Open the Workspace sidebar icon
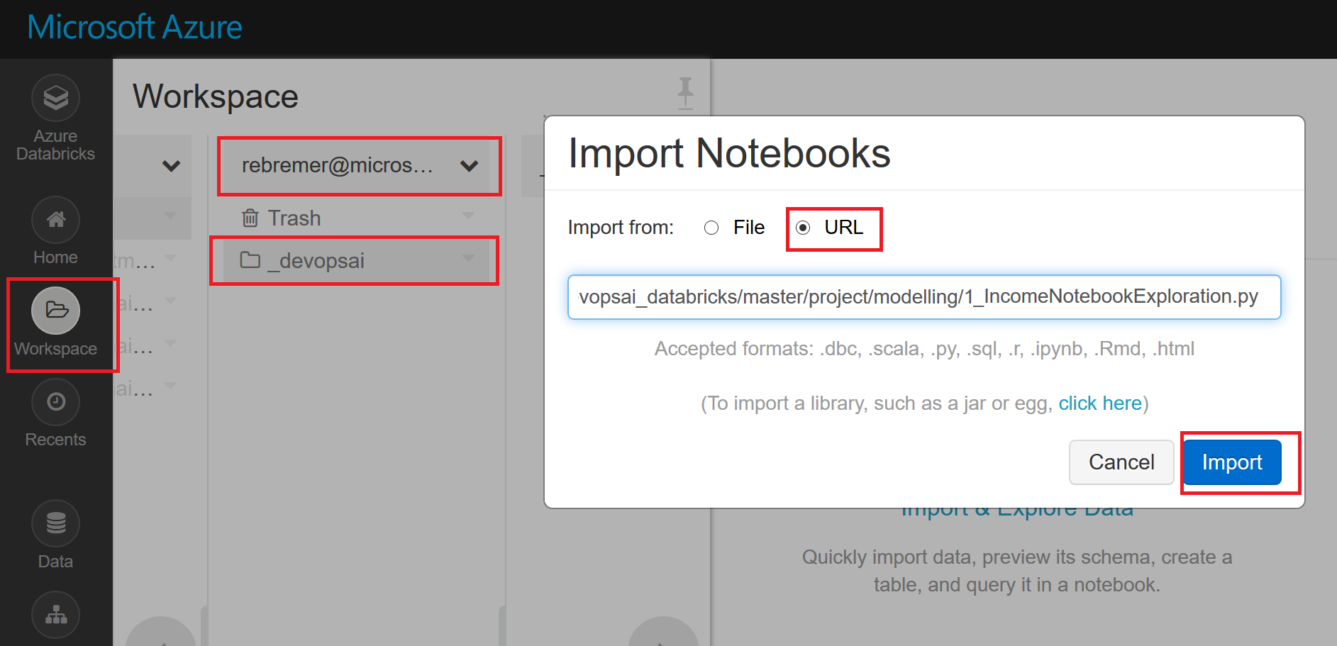 (55, 311)
